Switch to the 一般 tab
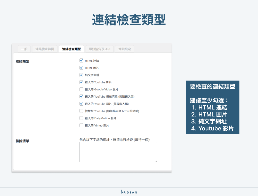The image size is (258, 196). click(24, 49)
